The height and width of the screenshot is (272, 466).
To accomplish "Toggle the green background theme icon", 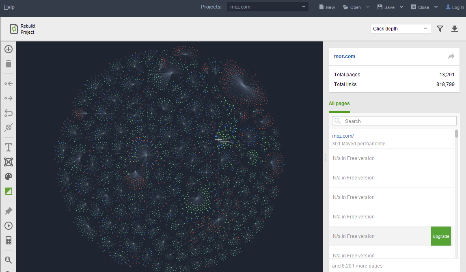I will click(x=8, y=191).
